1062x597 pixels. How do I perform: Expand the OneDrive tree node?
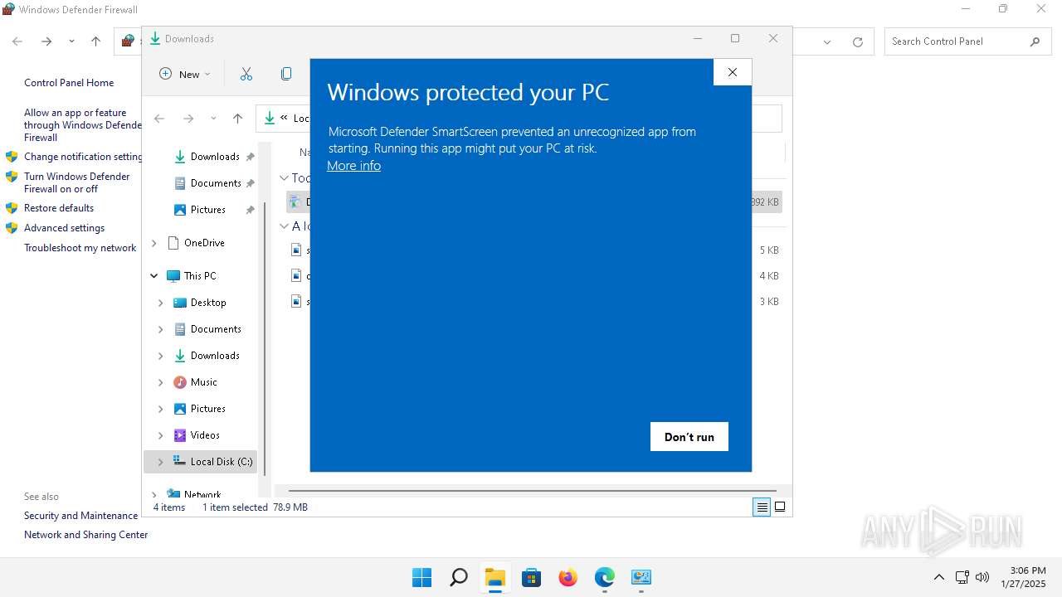click(154, 243)
